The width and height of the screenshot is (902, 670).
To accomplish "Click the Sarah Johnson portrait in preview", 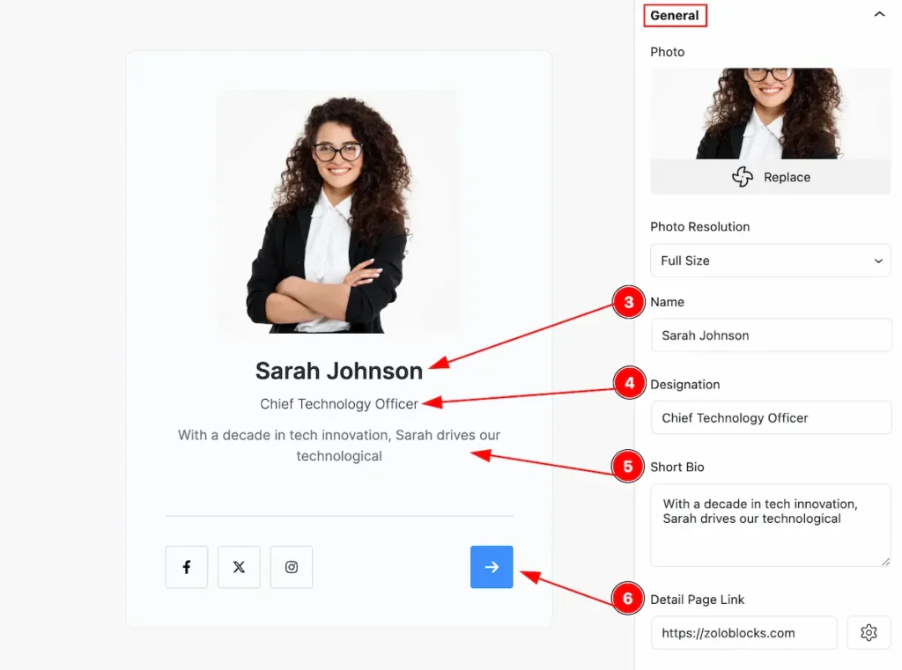I will pos(338,211).
